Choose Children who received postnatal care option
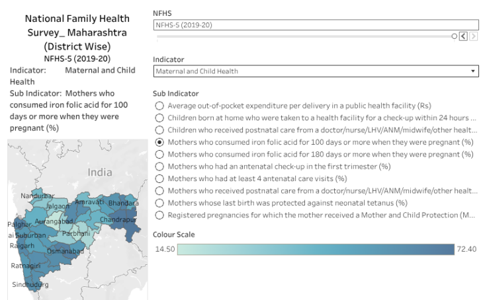Screen dimensions: 487x300 click(159, 130)
